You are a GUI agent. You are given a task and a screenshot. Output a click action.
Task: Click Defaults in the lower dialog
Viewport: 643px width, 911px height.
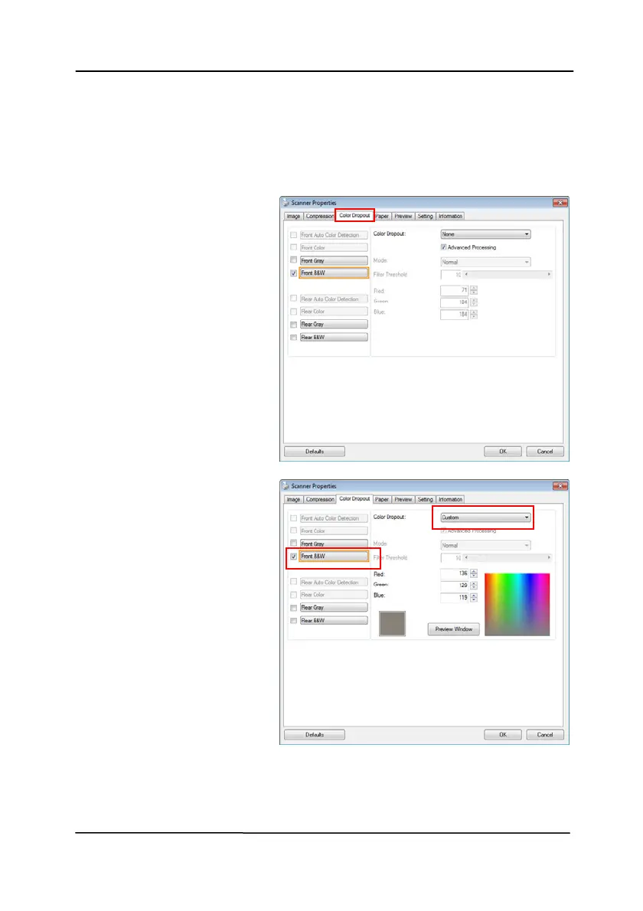[315, 734]
